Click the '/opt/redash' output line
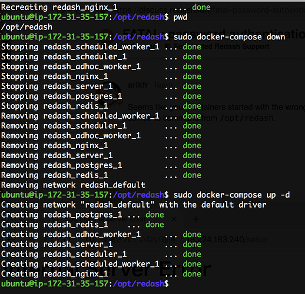This screenshot has height=294, width=305. click(x=26, y=27)
